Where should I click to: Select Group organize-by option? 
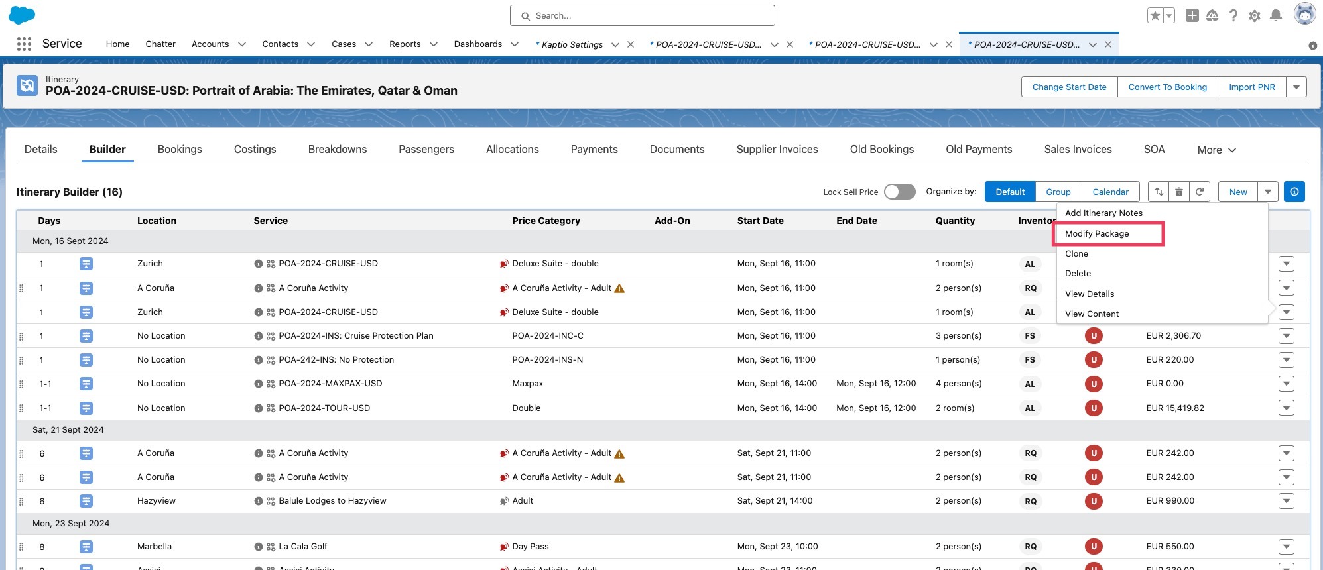tap(1058, 192)
